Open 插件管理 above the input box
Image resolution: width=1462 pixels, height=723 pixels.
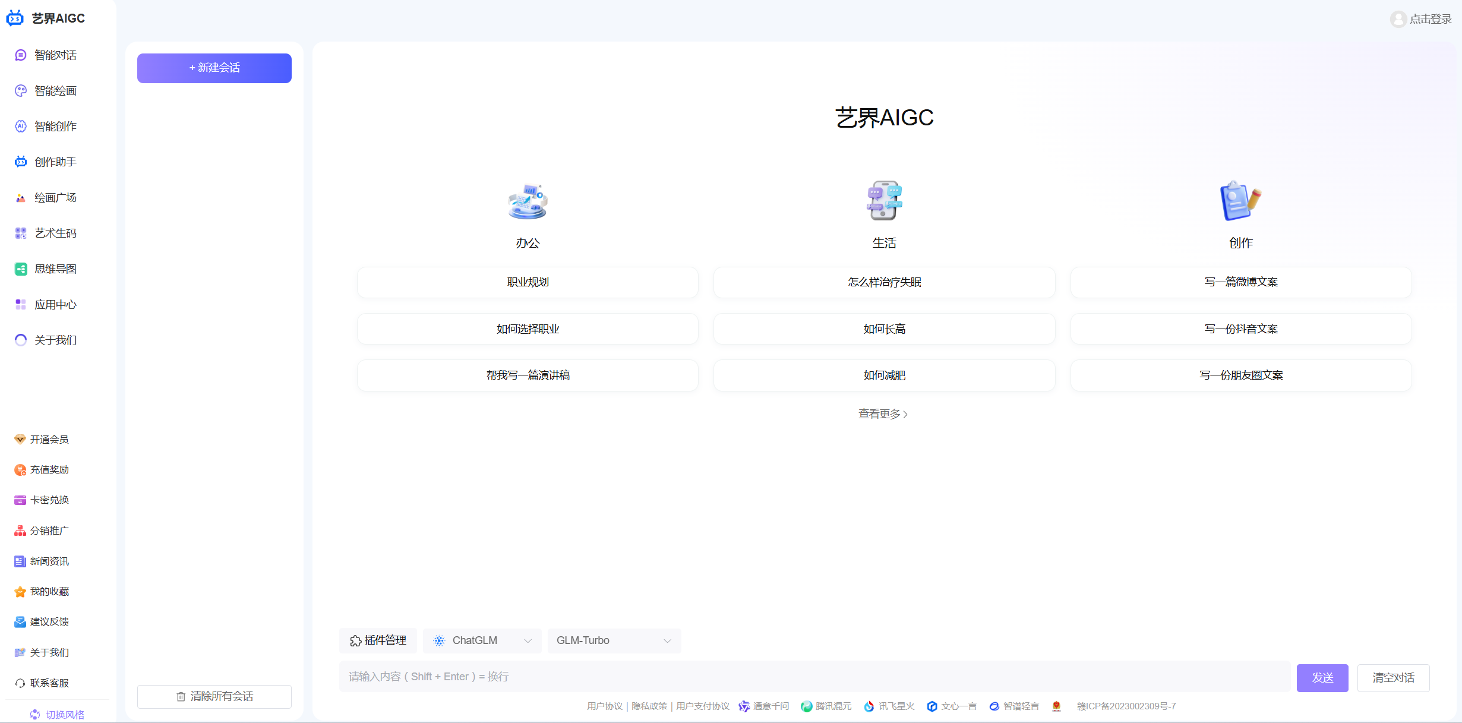tap(378, 640)
